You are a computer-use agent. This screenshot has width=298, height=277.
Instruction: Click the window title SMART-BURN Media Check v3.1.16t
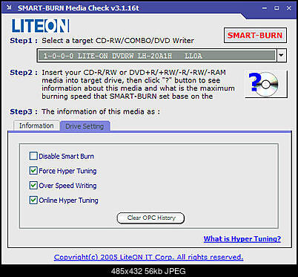click(x=79, y=8)
